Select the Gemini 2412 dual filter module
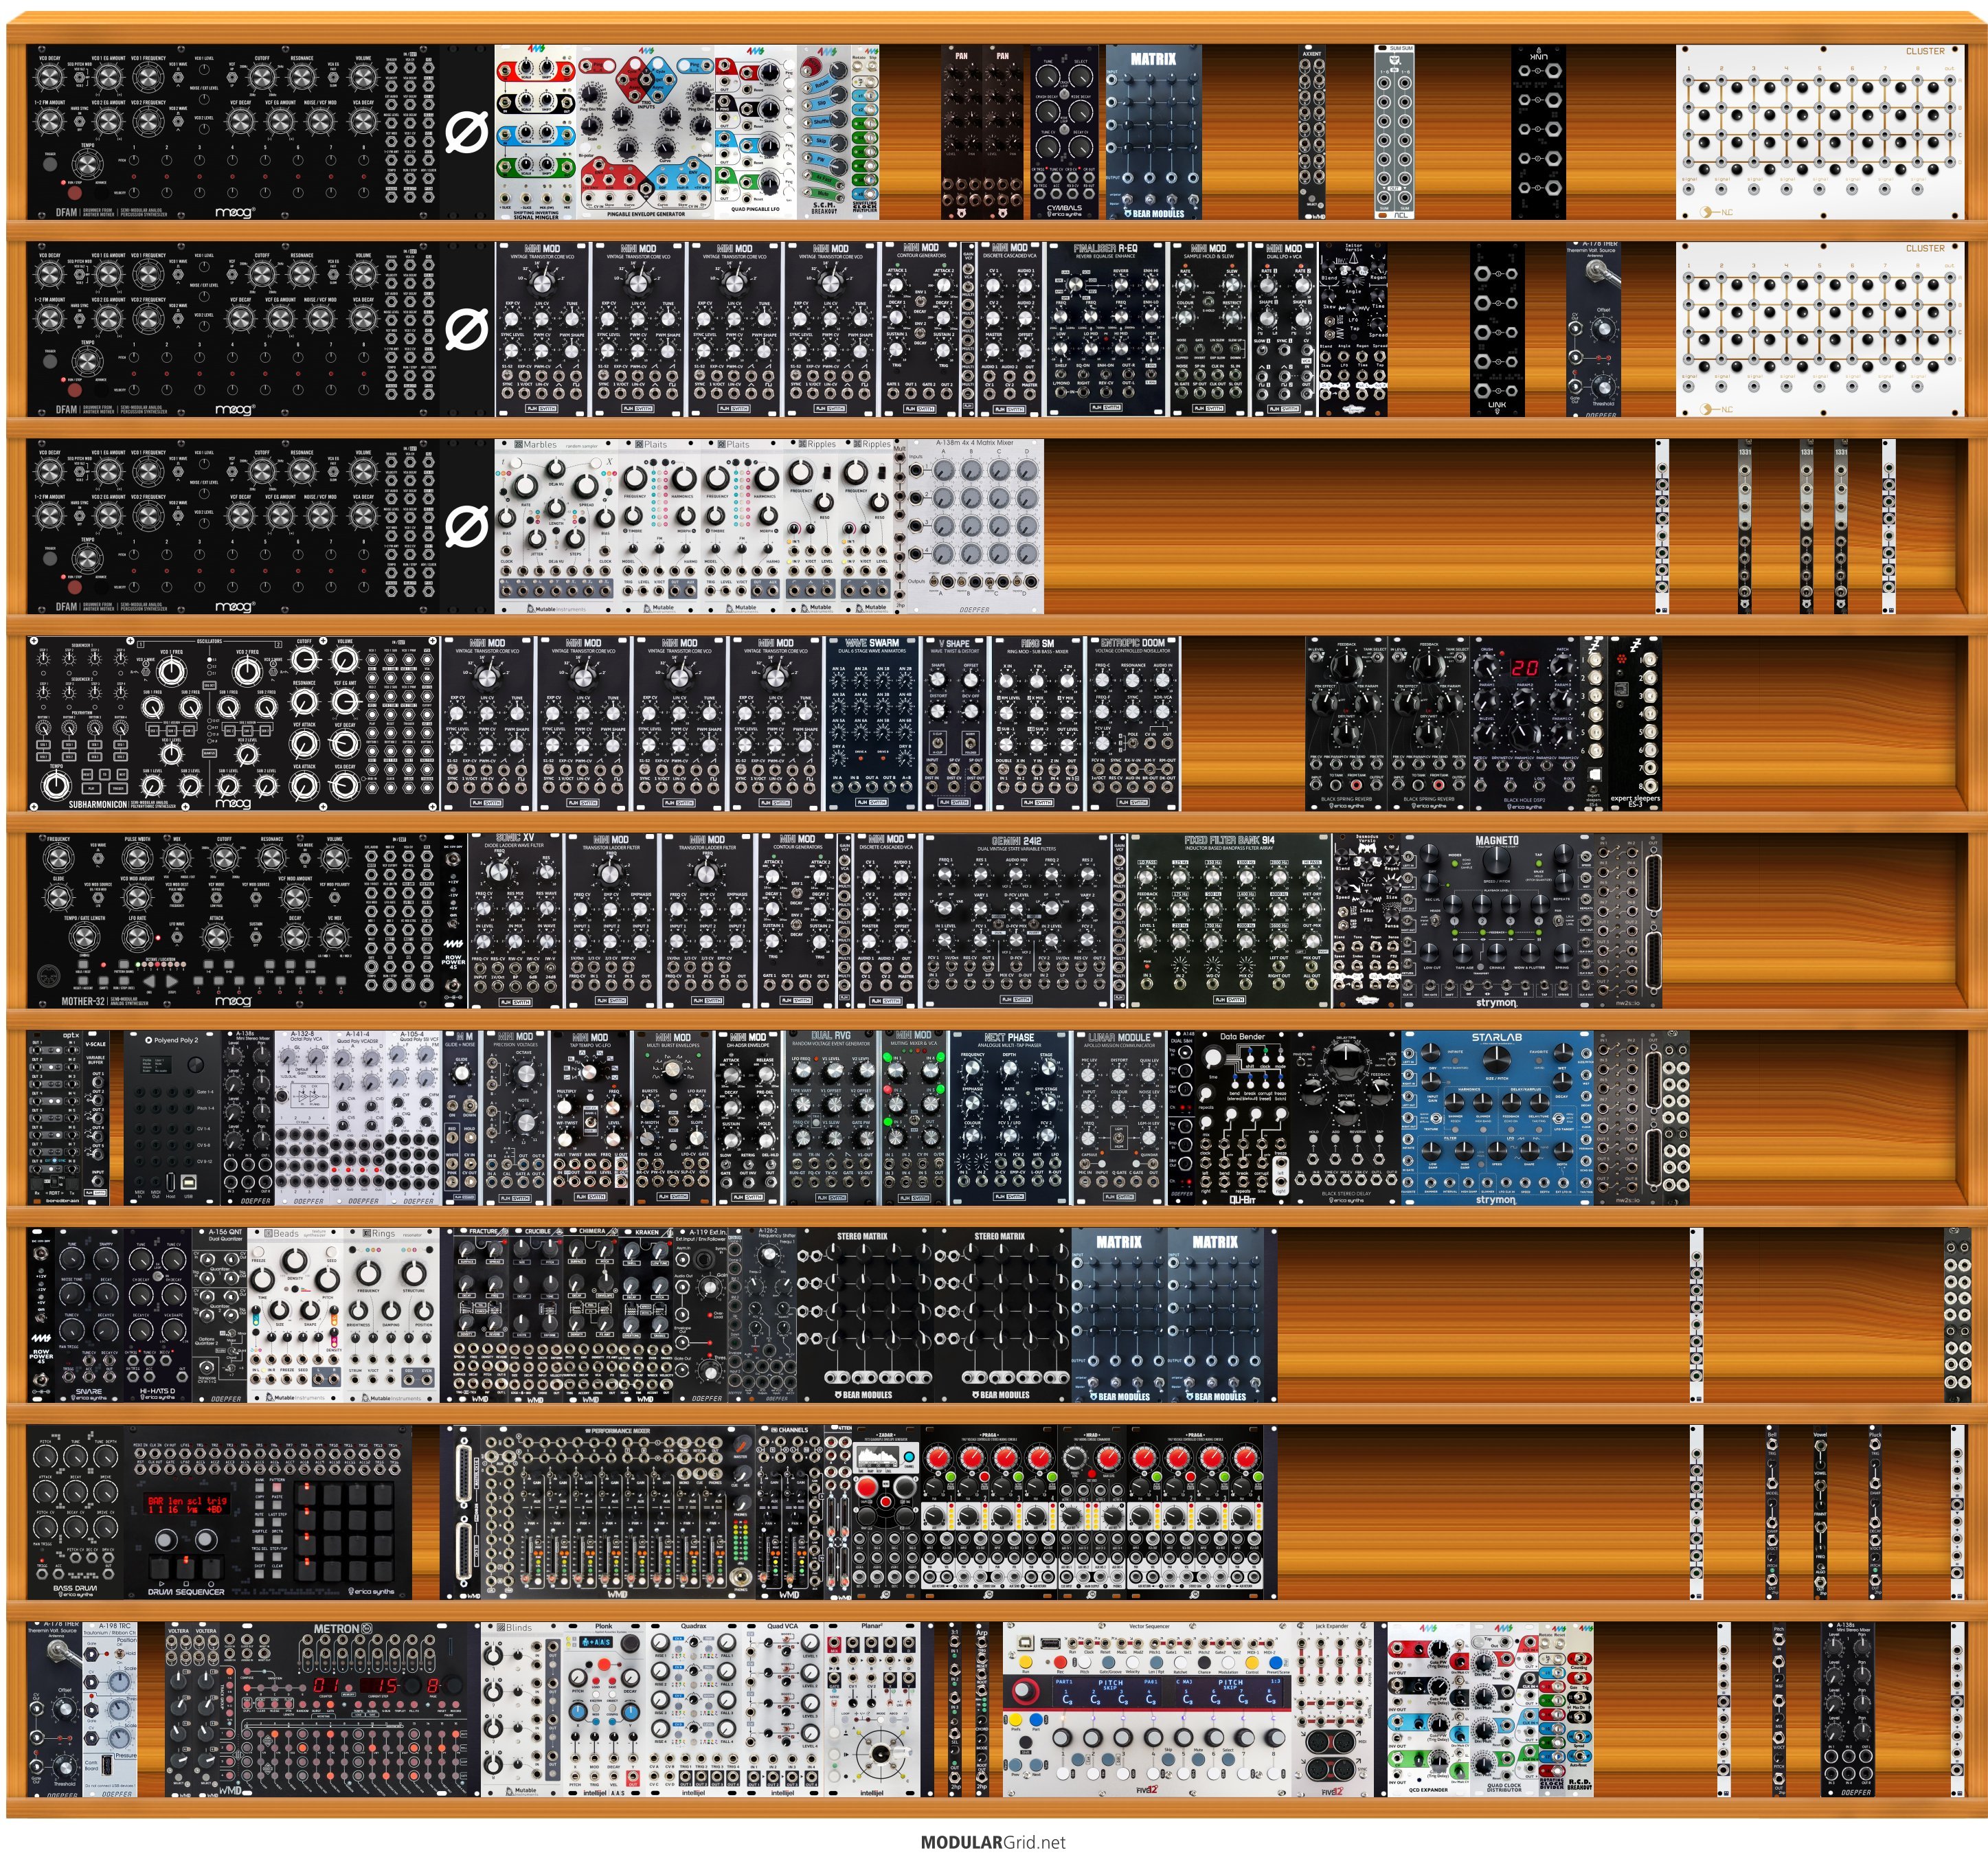This screenshot has height=1857, width=1988. pyautogui.click(x=1018, y=920)
